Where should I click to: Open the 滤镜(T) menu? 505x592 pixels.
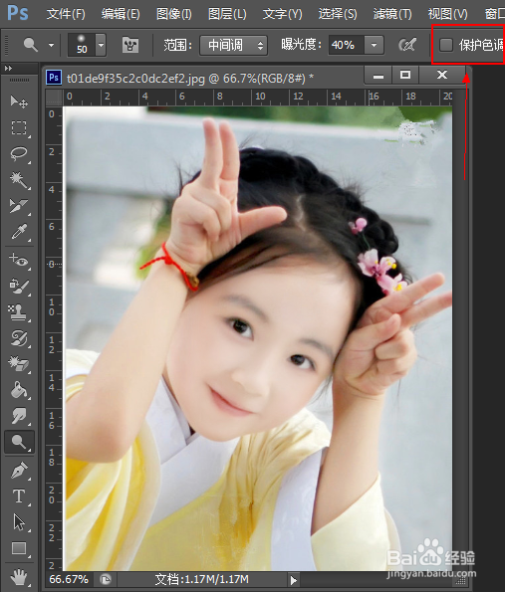(x=392, y=14)
